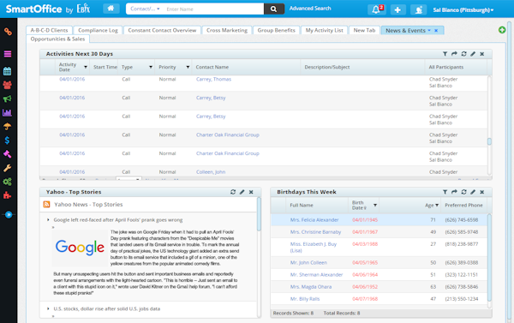Switch to the A-B-C-D Clients tab

49,30
